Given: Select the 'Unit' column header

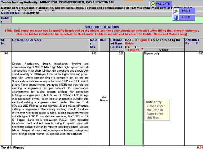Looking at the screenshot, I should 104,45.
